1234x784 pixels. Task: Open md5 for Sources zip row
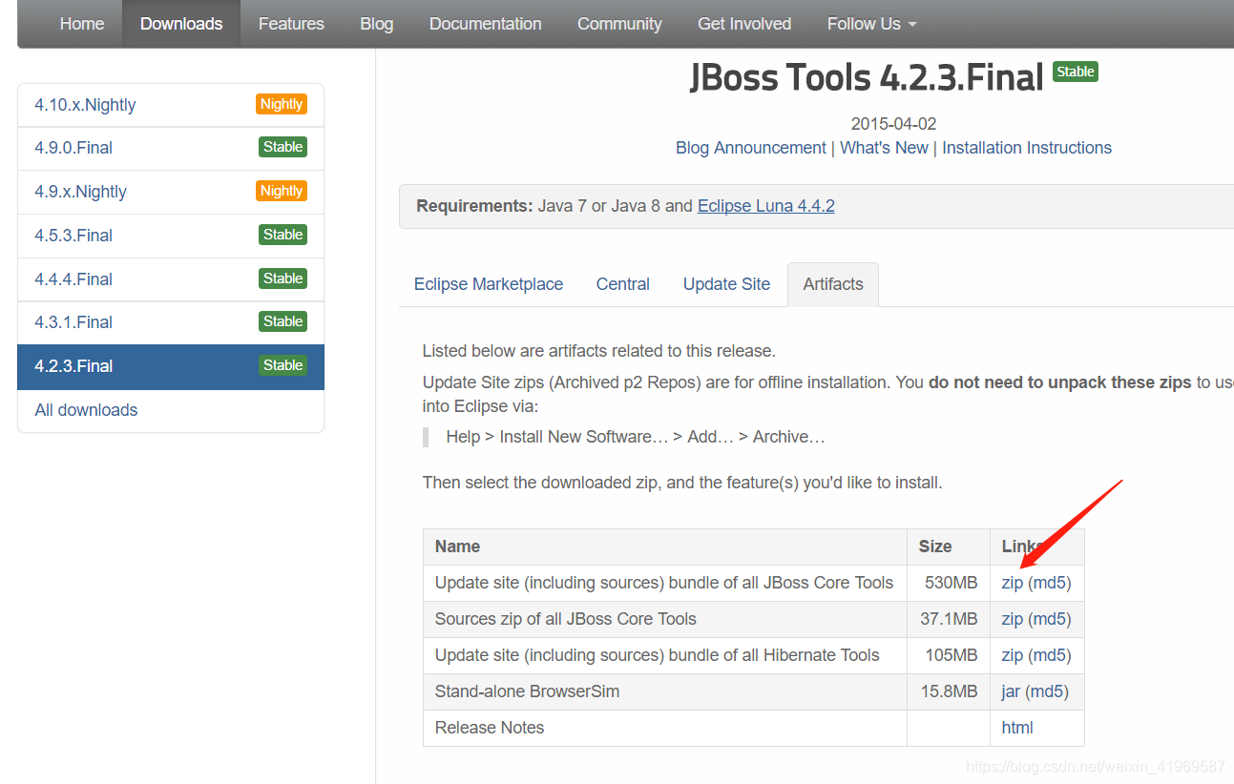[x=1050, y=619]
